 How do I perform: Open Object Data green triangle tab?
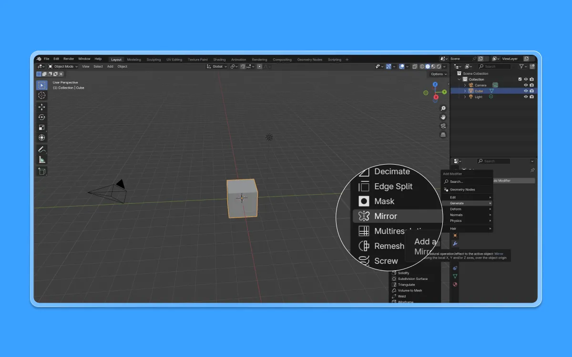tap(455, 276)
